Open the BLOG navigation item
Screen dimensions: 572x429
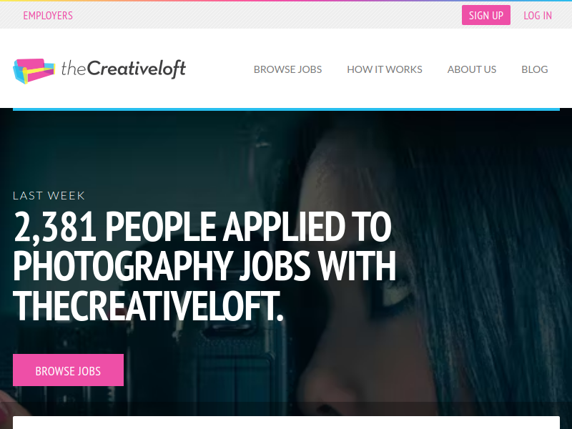click(x=535, y=69)
